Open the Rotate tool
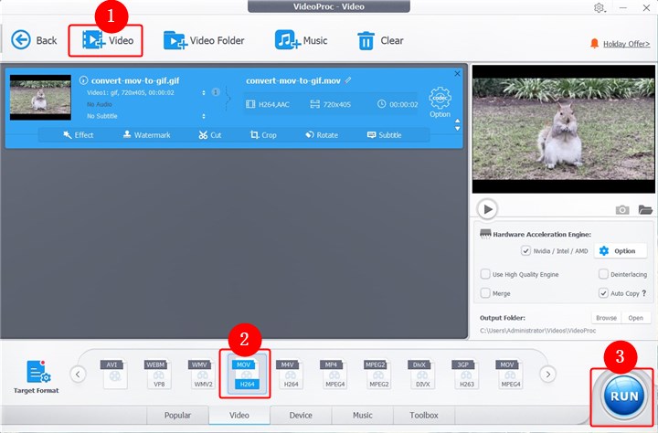This screenshot has height=433, width=658. (322, 134)
